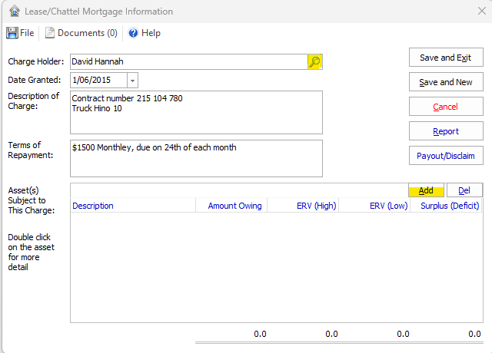Click the Terms of Repayment text field

click(x=196, y=158)
